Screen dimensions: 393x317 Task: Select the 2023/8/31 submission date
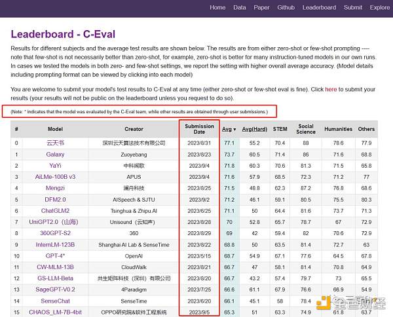pos(199,143)
